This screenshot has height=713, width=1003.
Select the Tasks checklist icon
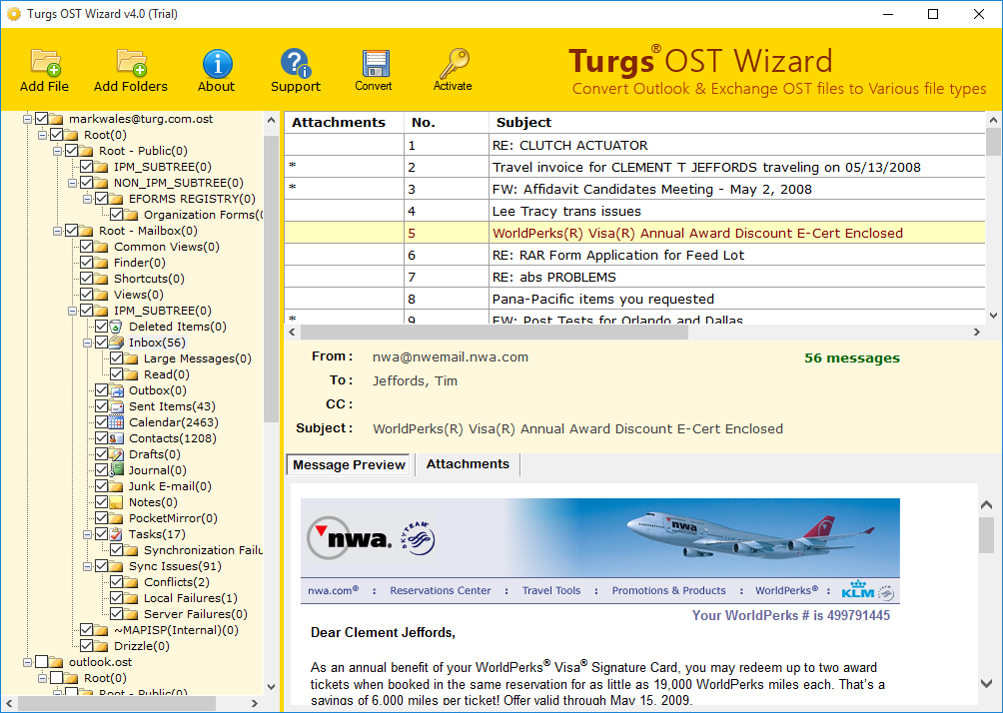click(117, 534)
